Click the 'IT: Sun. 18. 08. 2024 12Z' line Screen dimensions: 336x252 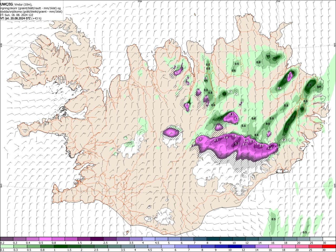coord(17,15)
